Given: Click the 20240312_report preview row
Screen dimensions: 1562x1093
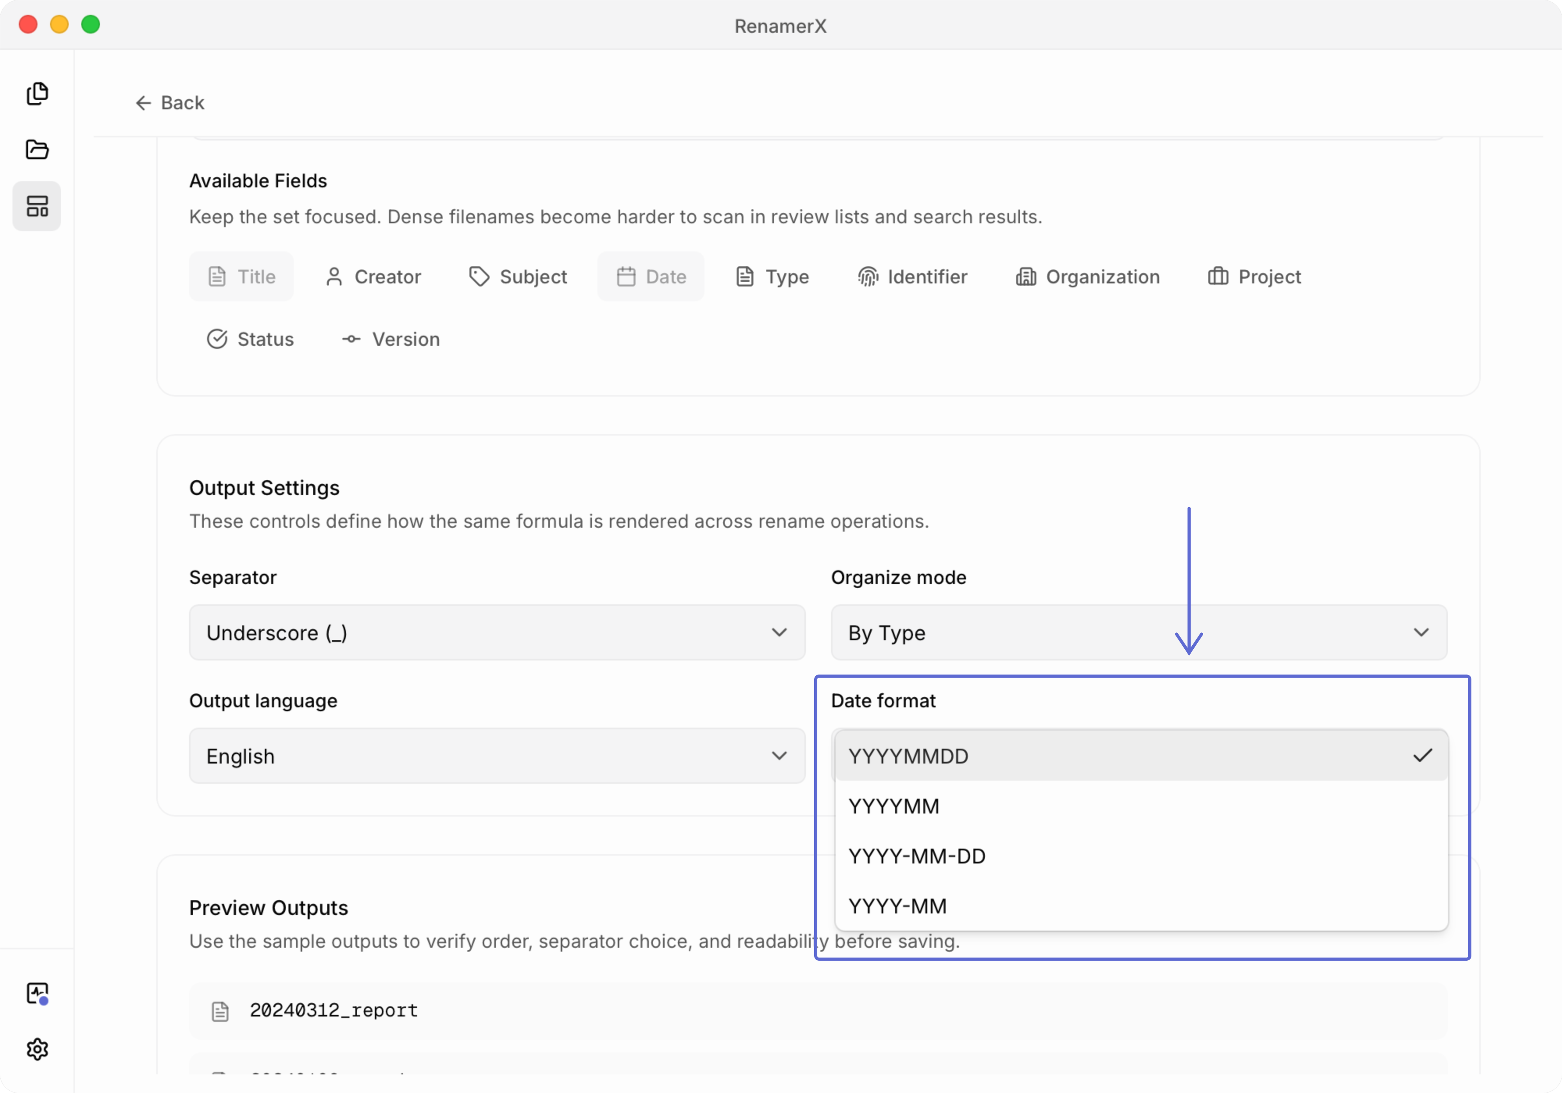Looking at the screenshot, I should coord(818,1011).
